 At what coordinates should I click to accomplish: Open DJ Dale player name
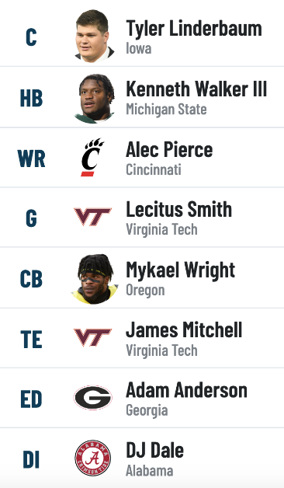[x=154, y=451]
